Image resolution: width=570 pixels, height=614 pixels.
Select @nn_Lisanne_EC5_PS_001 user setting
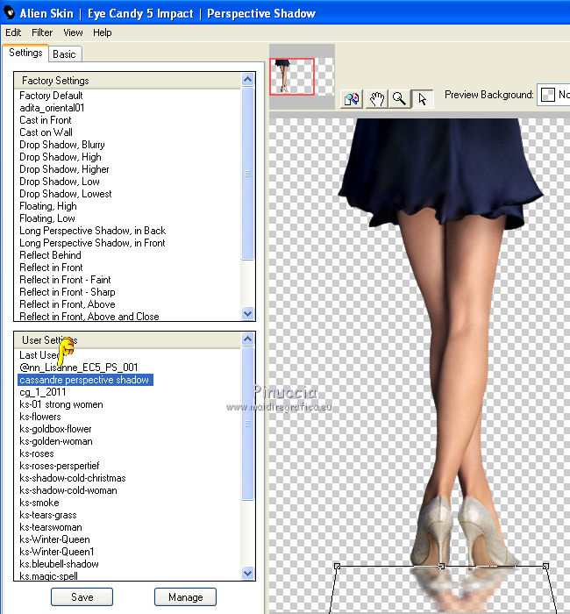[x=78, y=368]
